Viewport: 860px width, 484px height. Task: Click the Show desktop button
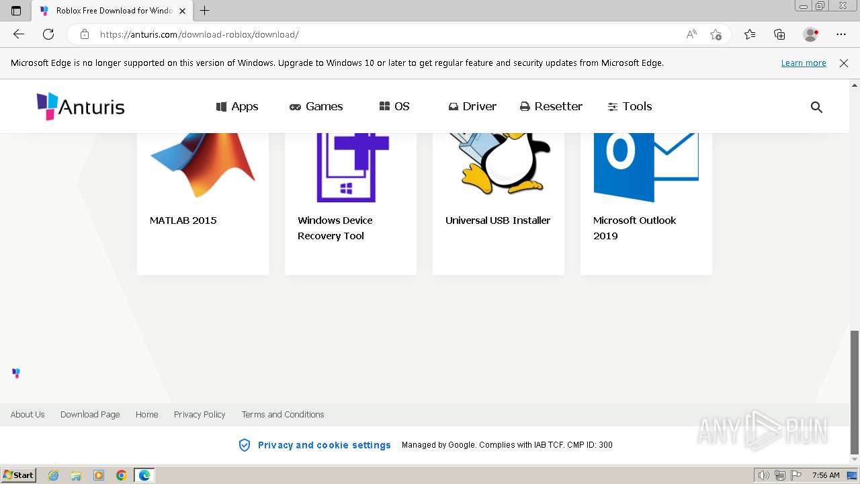852,475
